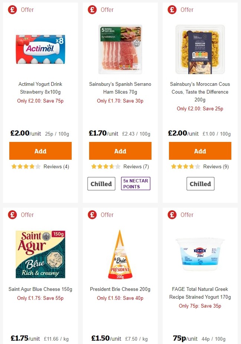Click the Only £1.50 Save 40p offer text
This screenshot has width=241, height=344.
click(x=120, y=298)
